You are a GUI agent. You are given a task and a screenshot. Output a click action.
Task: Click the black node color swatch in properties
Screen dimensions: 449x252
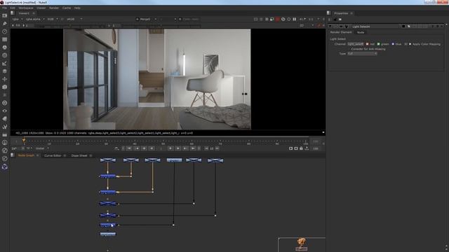click(x=403, y=27)
